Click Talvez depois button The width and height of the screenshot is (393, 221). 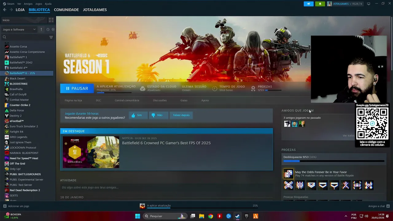(x=181, y=115)
